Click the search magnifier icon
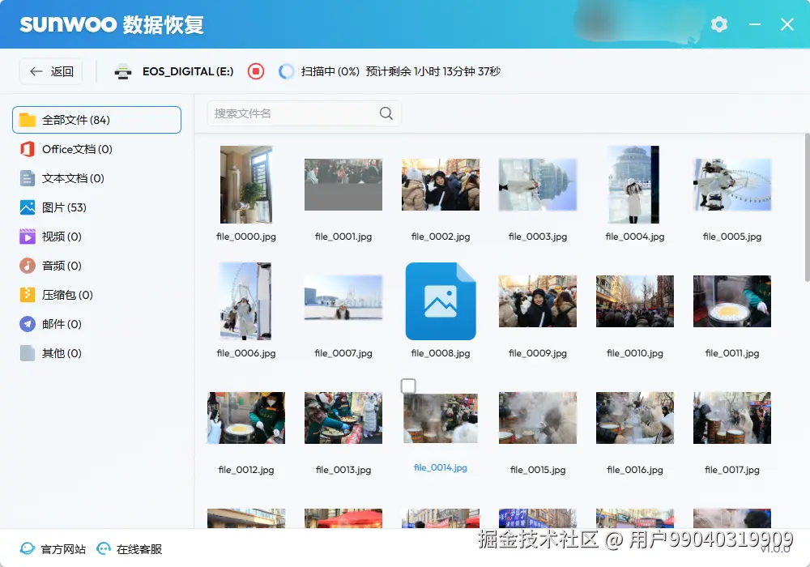The image size is (810, 567). click(386, 113)
